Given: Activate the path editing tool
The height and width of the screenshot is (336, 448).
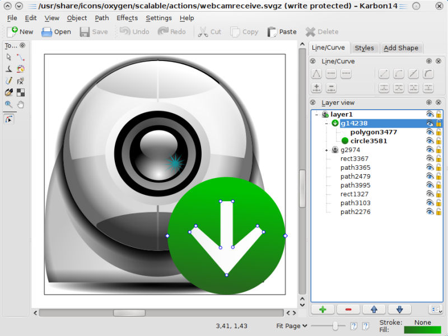Looking at the screenshot, I should pos(20,57).
